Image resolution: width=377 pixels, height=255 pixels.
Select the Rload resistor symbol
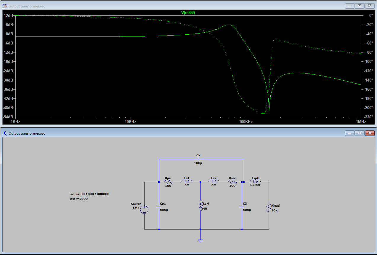pyautogui.click(x=269, y=208)
